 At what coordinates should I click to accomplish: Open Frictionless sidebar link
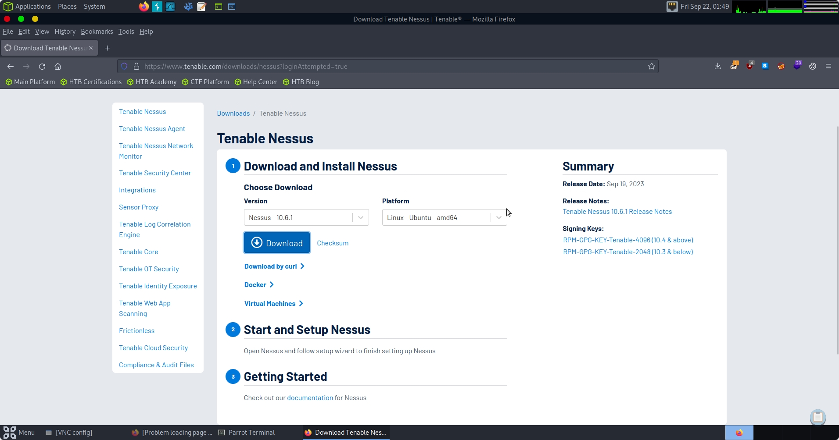pos(136,330)
